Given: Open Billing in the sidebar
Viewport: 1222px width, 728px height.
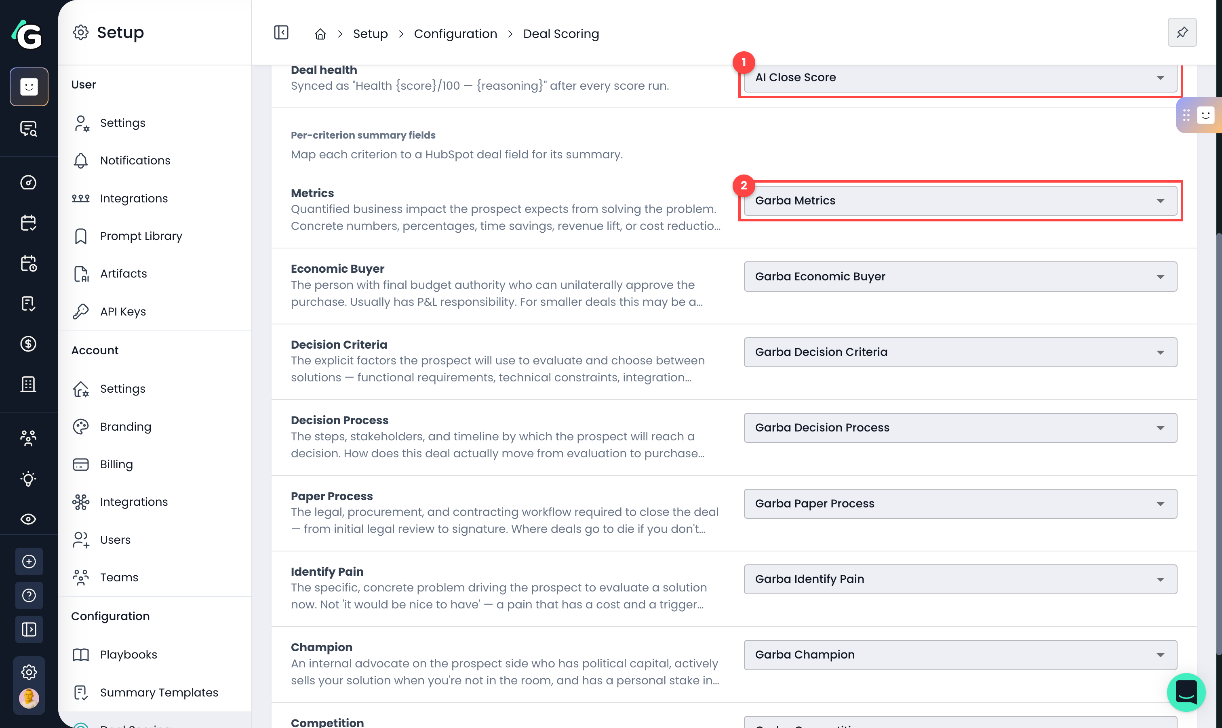Looking at the screenshot, I should tap(155, 465).
